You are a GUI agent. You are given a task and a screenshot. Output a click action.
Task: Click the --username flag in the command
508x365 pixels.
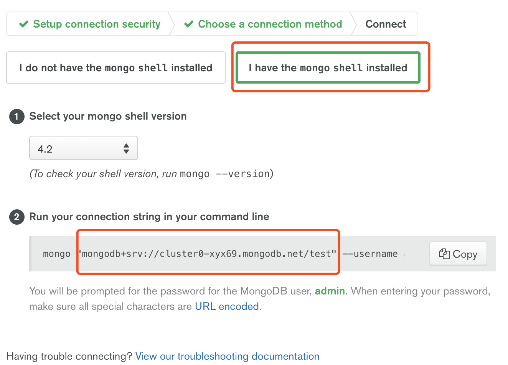tap(370, 254)
